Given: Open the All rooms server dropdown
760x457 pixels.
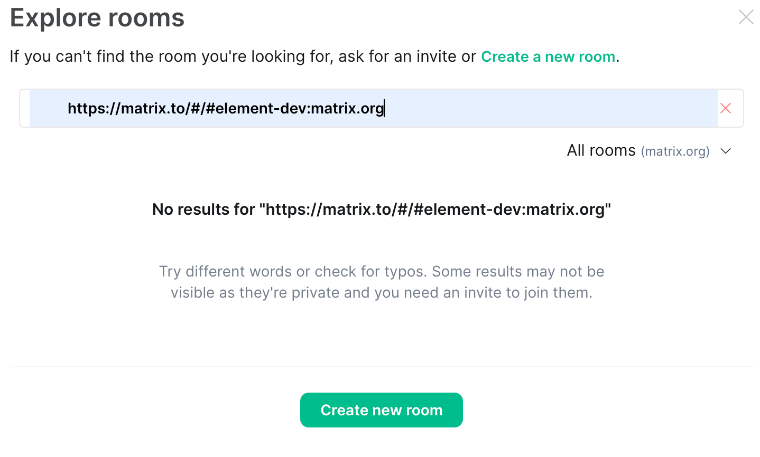Looking at the screenshot, I should tap(649, 151).
